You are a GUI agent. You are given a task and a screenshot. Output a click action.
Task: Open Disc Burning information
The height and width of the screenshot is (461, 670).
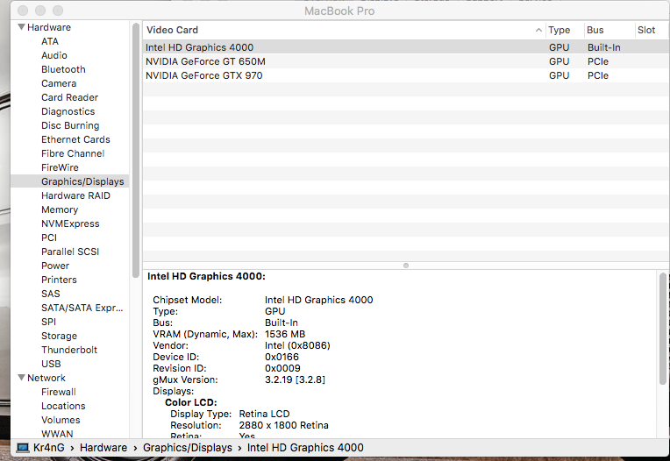point(70,125)
